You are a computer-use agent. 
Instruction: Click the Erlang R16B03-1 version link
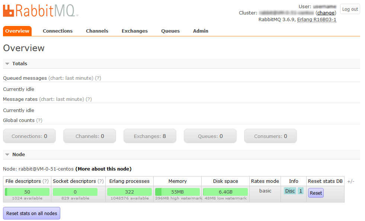click(x=317, y=20)
